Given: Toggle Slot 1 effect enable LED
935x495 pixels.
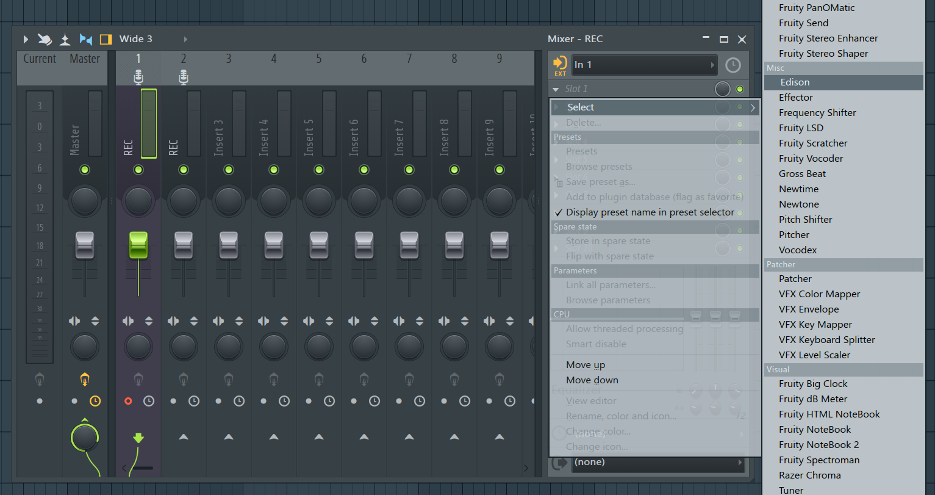Looking at the screenshot, I should 740,89.
